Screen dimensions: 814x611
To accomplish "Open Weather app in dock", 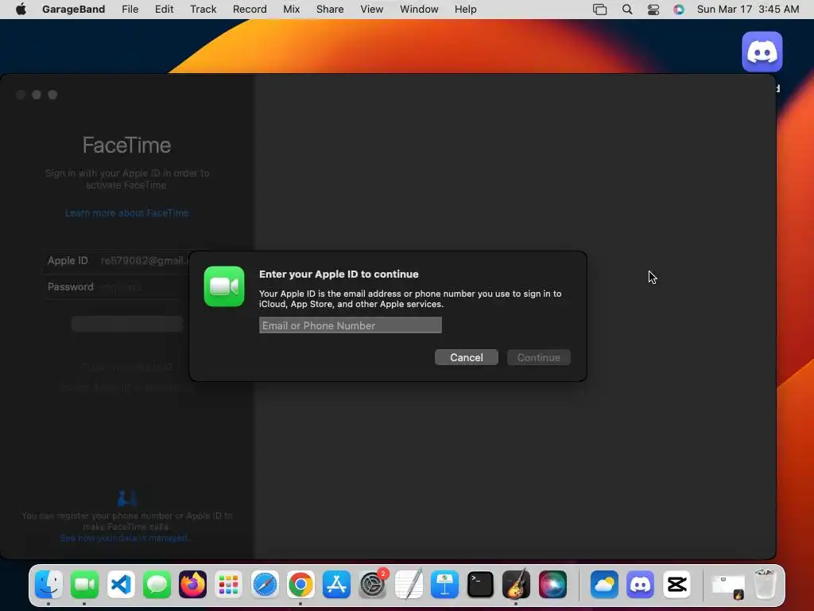I will tap(604, 585).
